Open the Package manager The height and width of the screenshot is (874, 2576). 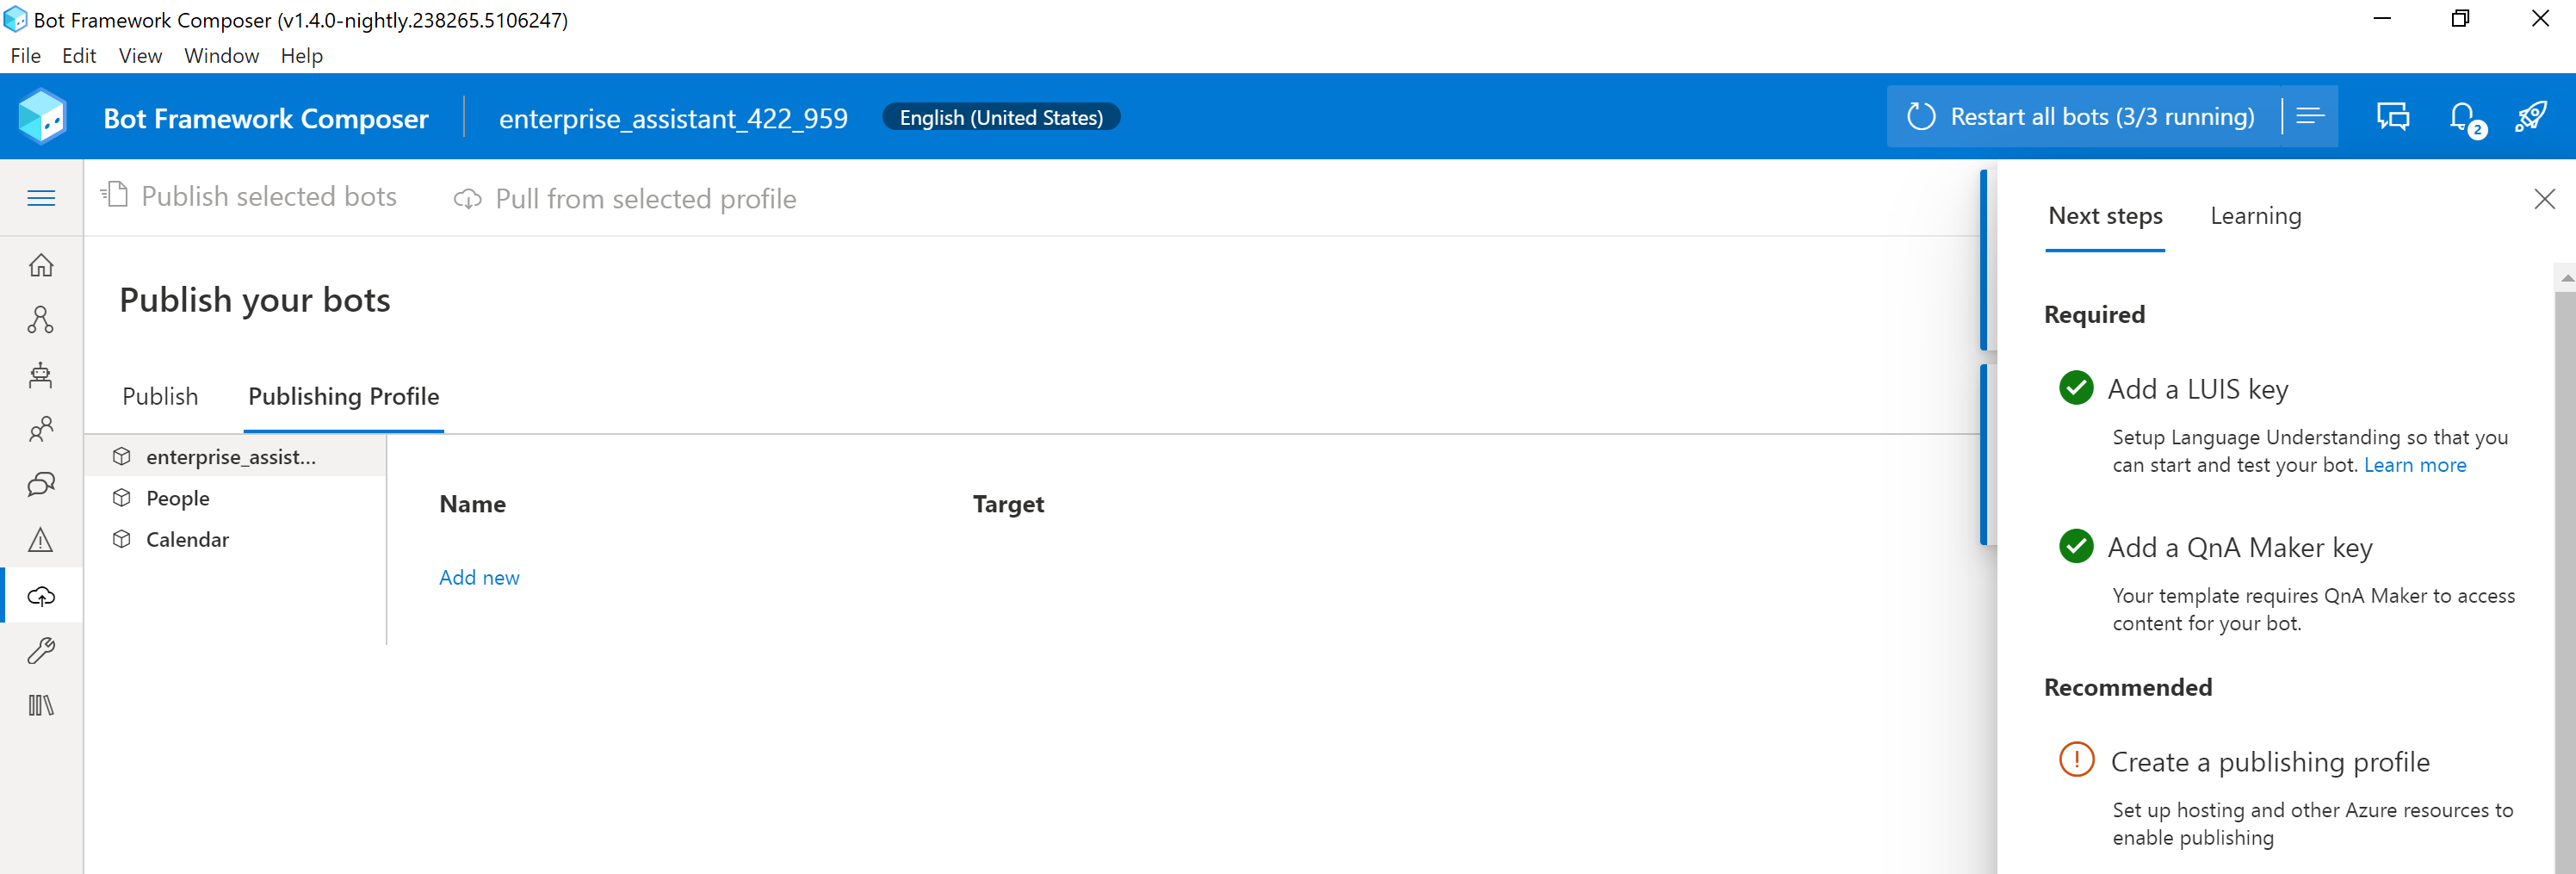[x=41, y=705]
